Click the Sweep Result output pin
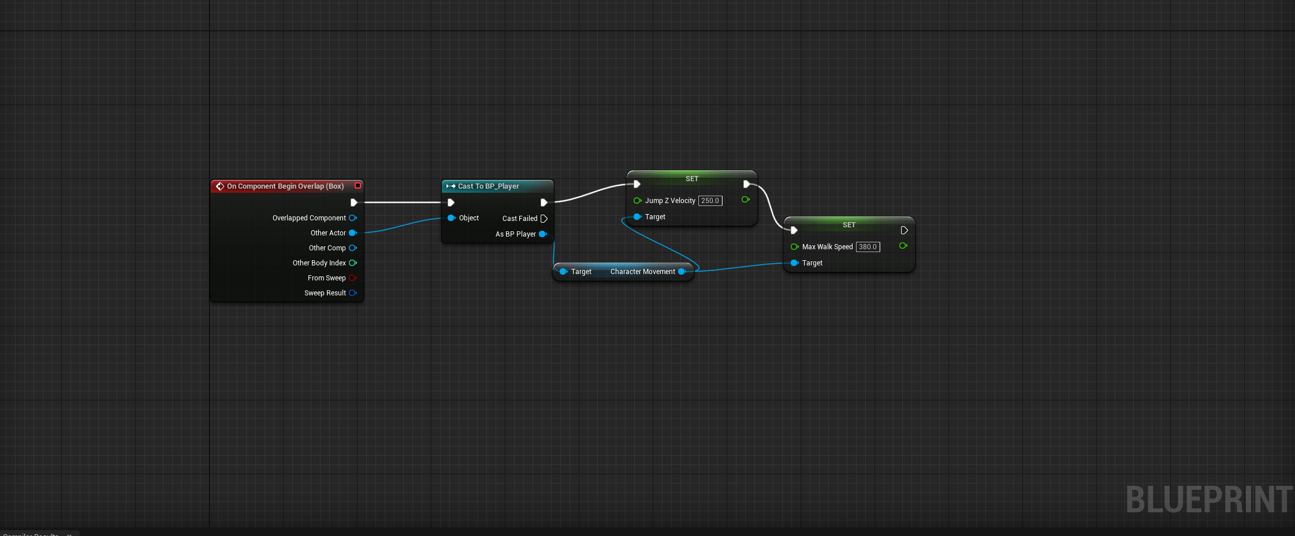This screenshot has width=1295, height=536. (x=352, y=293)
